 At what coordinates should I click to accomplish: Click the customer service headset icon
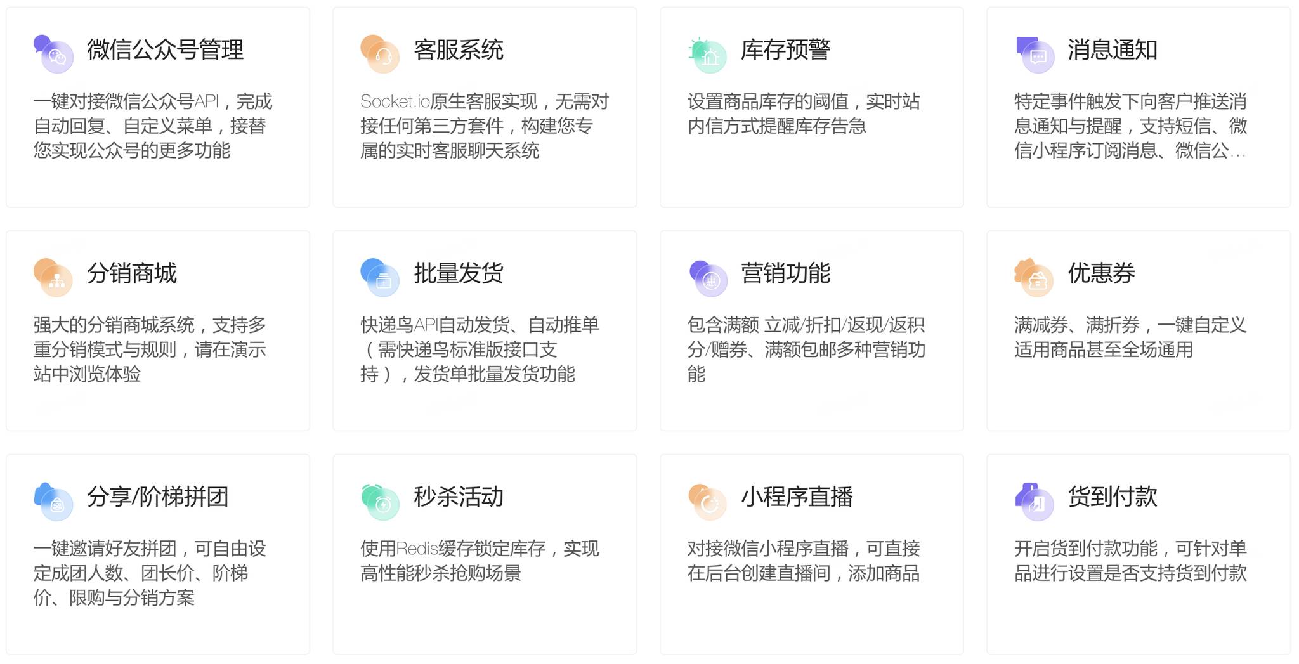point(380,54)
